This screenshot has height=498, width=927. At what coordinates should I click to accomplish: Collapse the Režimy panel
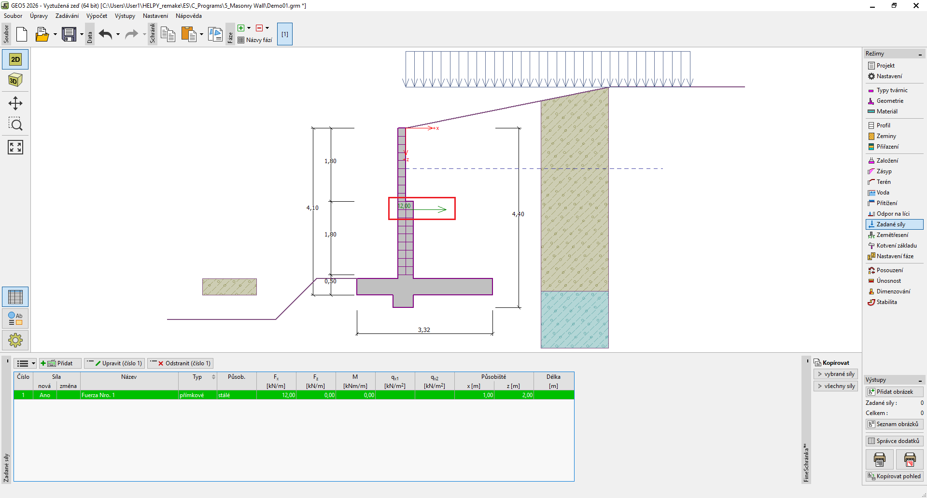[x=920, y=54]
